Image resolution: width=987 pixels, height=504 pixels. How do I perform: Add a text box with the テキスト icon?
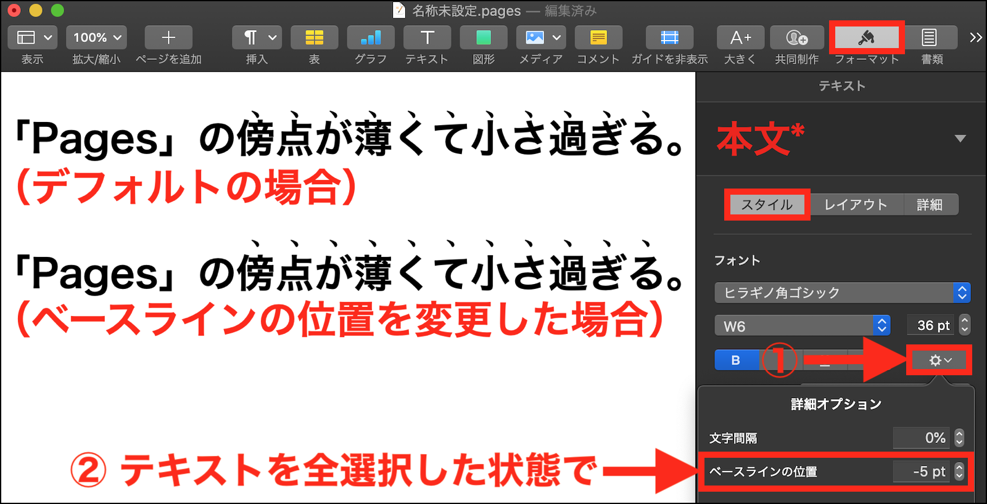pyautogui.click(x=427, y=38)
